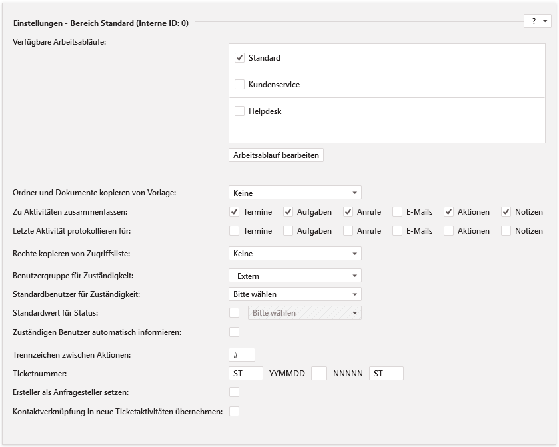Check Kontaktverknüpfung in neue Ticketaktivitäten übernehmen
Viewport: 559px width, 447px height.
point(234,412)
